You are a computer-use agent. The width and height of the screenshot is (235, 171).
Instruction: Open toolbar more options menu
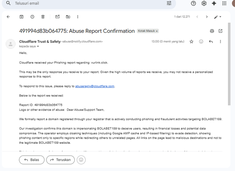(78, 17)
